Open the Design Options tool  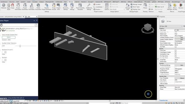[107, 6]
